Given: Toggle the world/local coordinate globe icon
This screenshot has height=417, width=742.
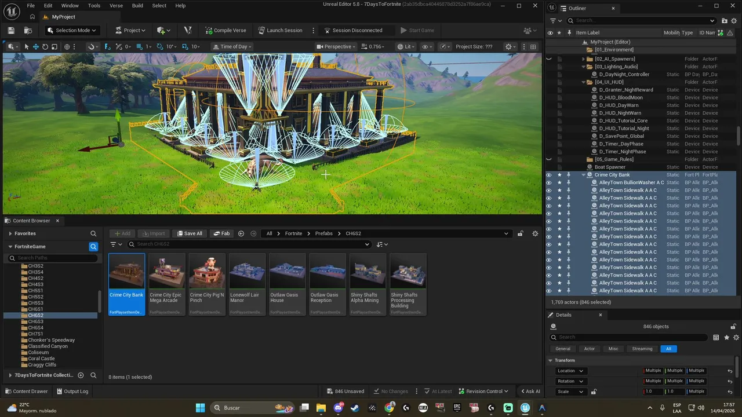Looking at the screenshot, I should coord(67,46).
